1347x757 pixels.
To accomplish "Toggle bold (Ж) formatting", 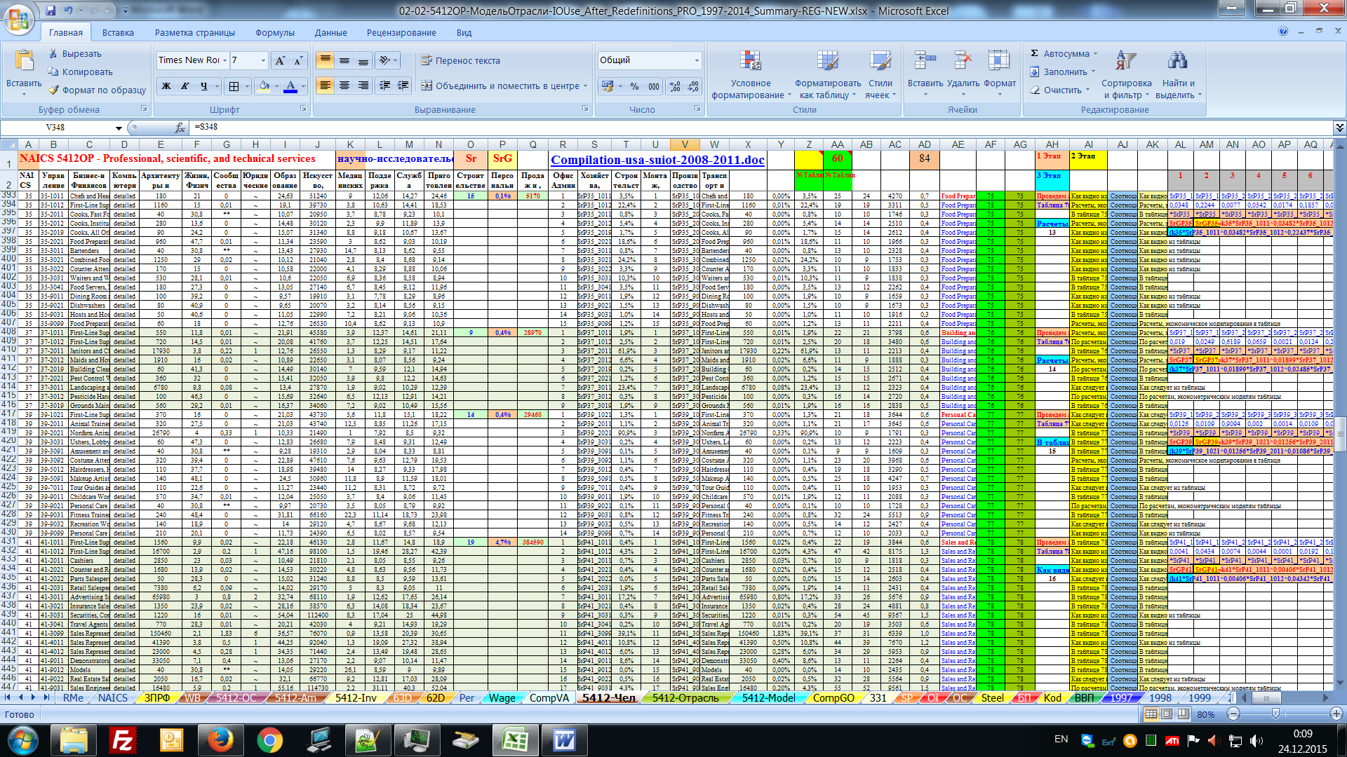I will [x=166, y=86].
